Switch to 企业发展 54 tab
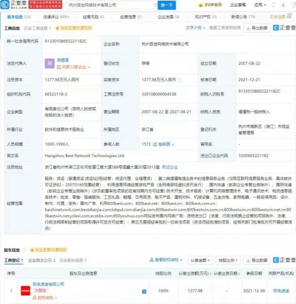This screenshot has height=304, width=296. pos(168,17)
